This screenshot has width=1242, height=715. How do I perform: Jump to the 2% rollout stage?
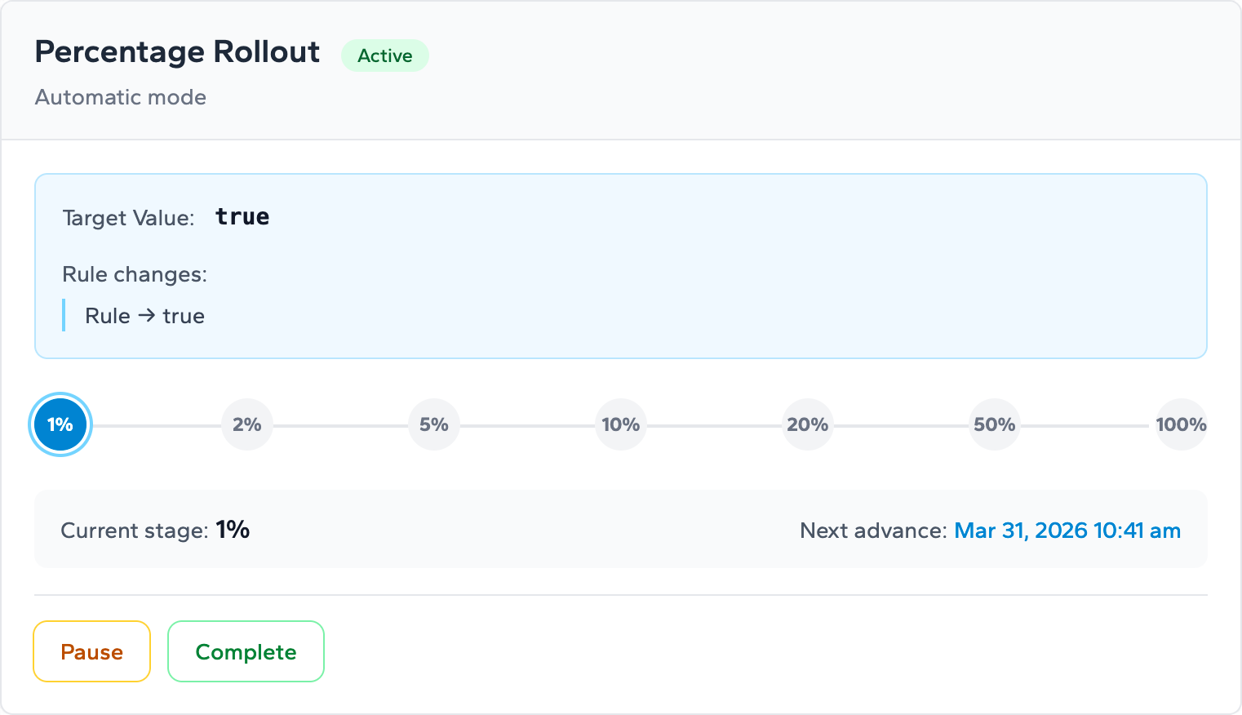[x=247, y=424]
